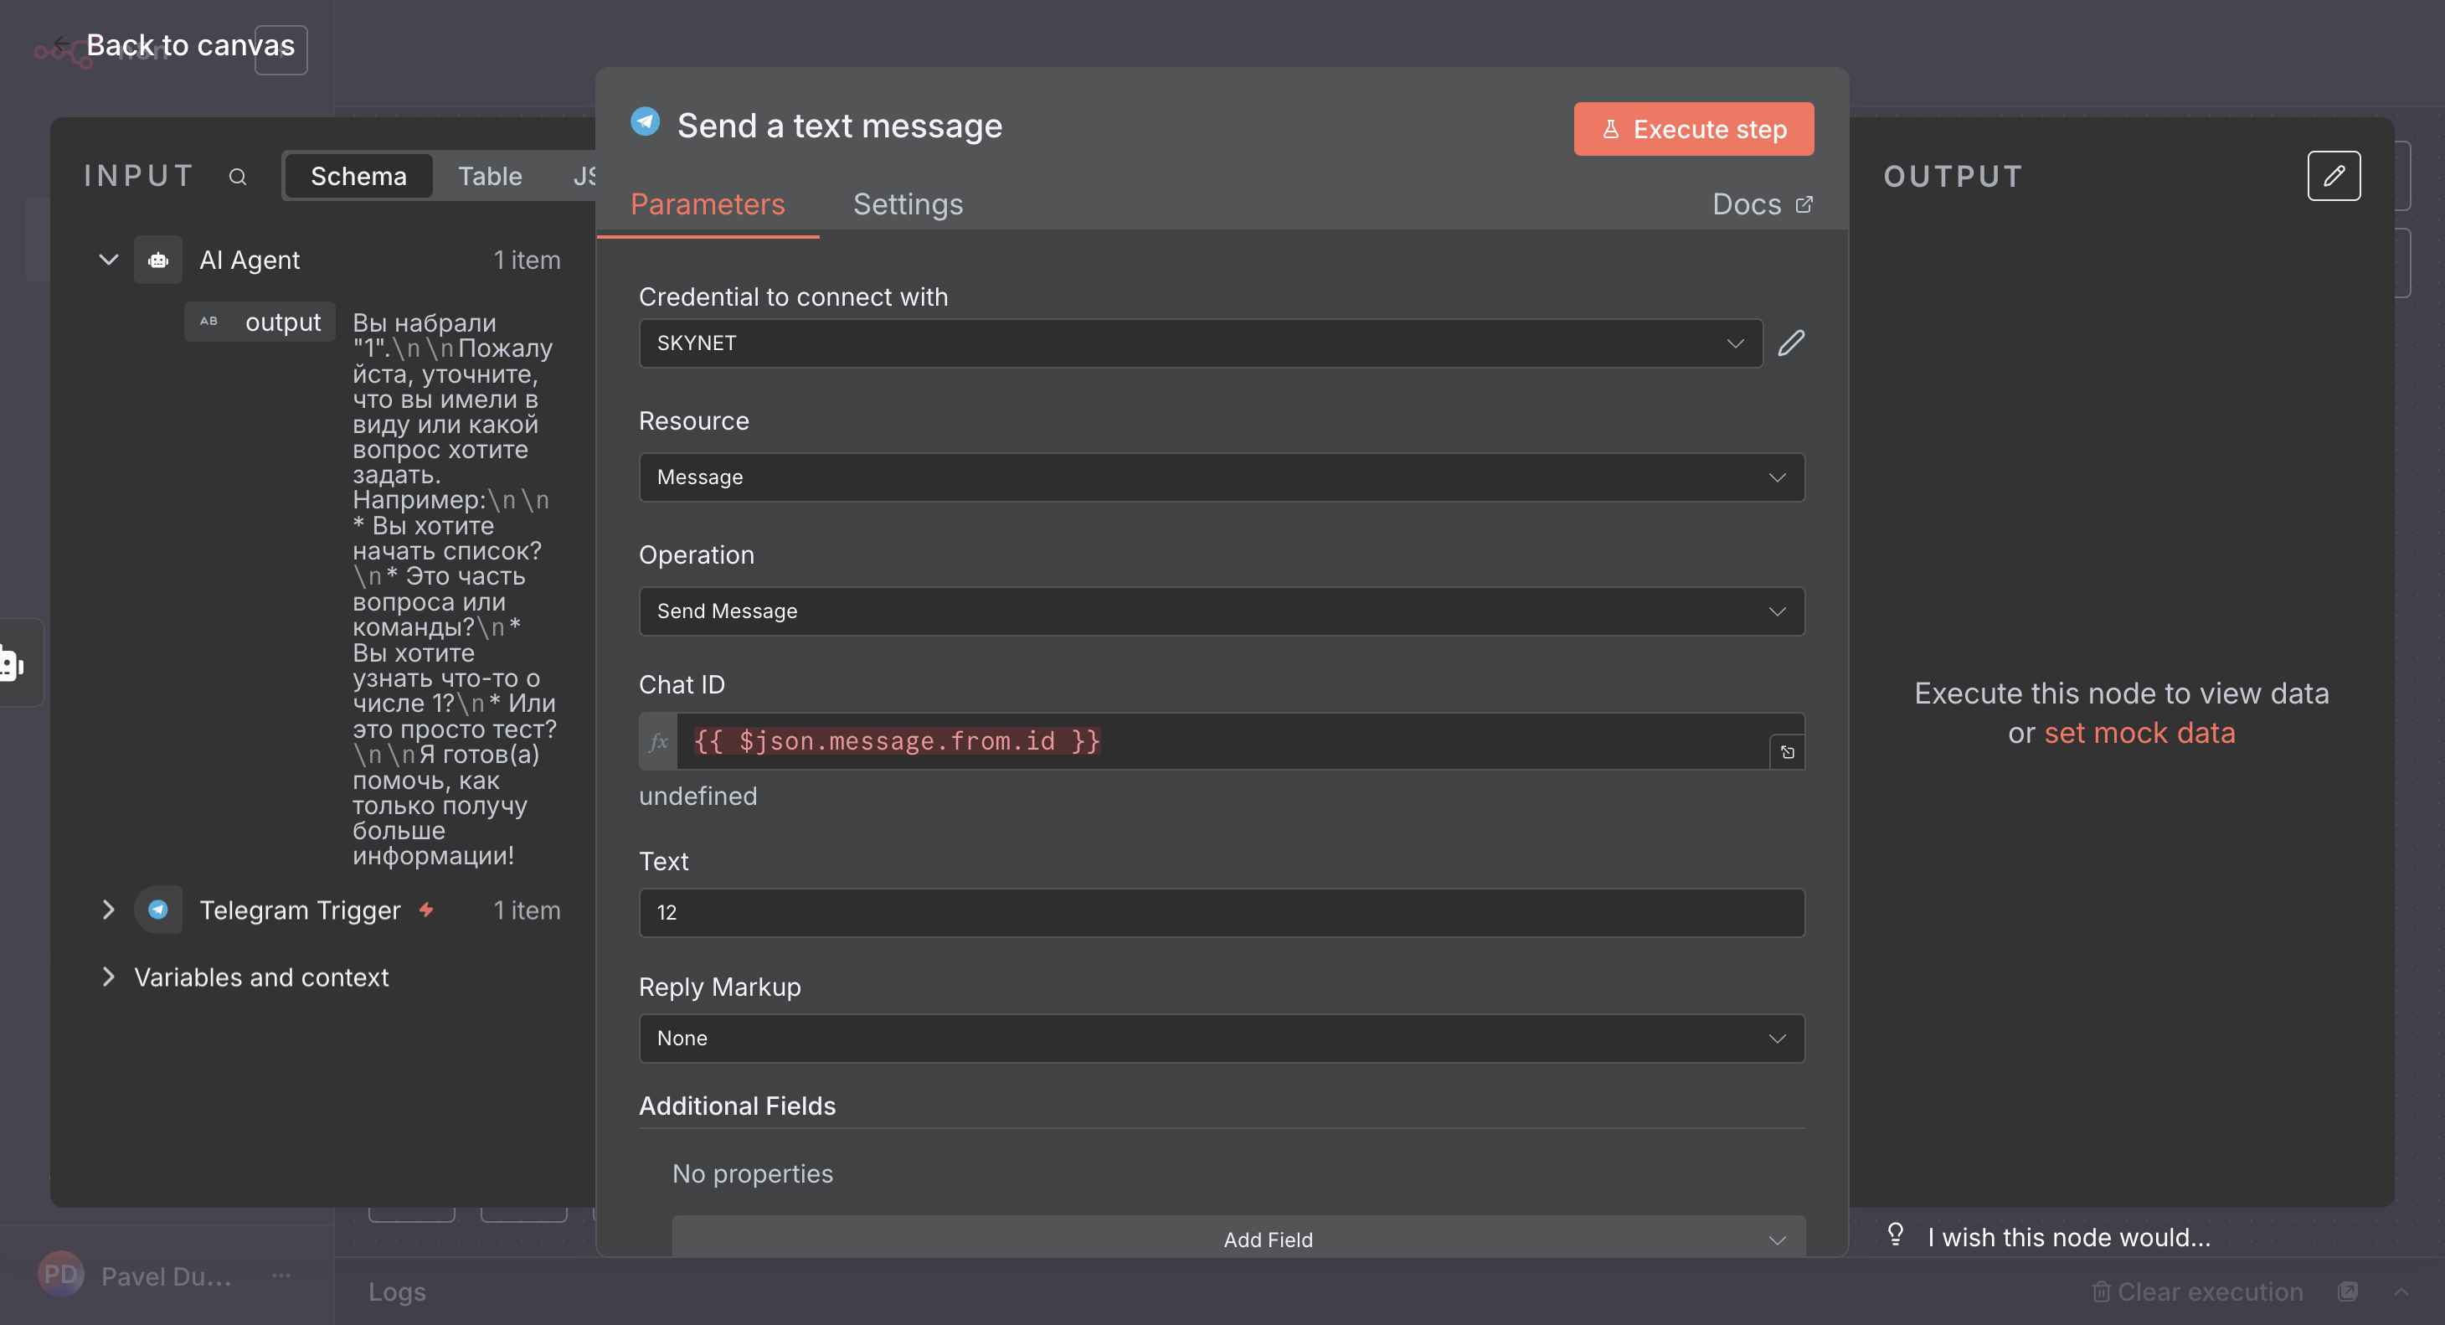Click the AI Agent robot icon
This screenshot has width=2445, height=1325.
point(157,260)
